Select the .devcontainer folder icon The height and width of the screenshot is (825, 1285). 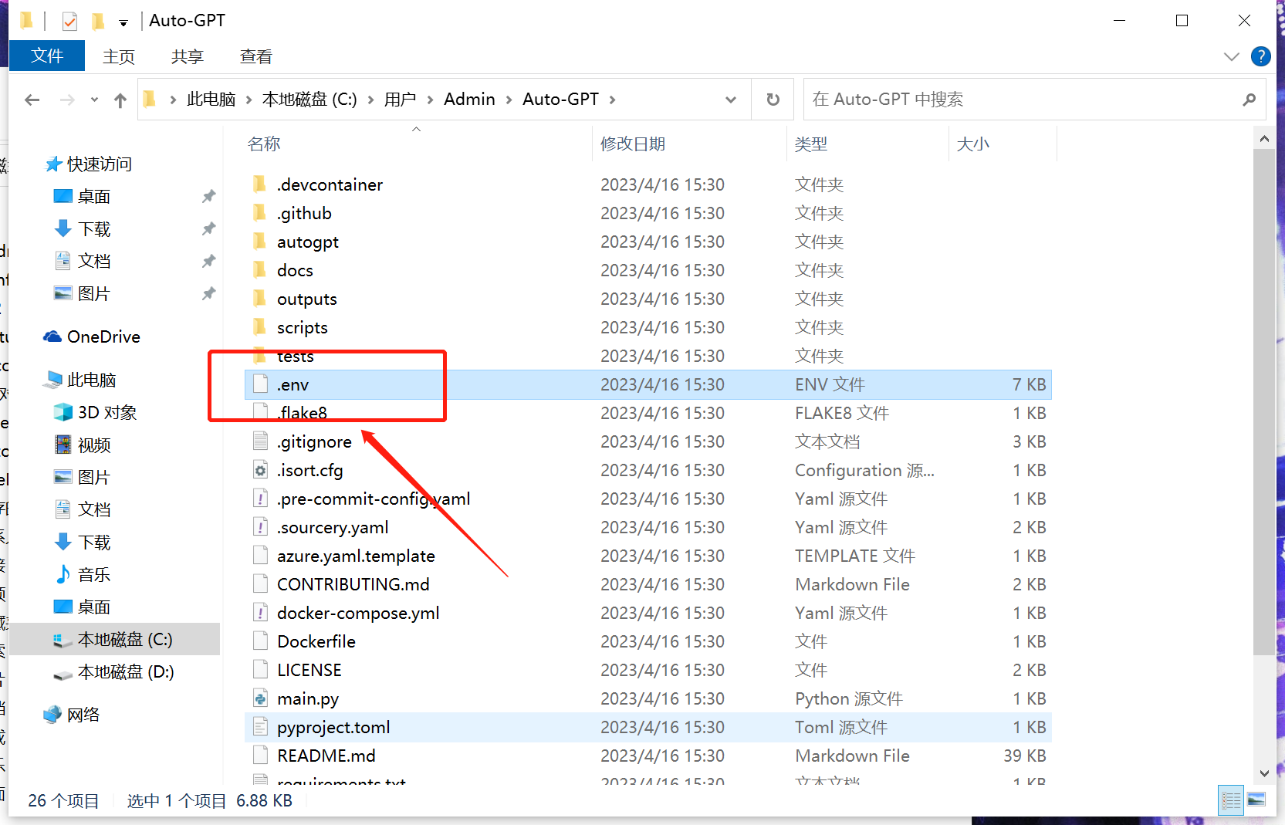click(260, 184)
